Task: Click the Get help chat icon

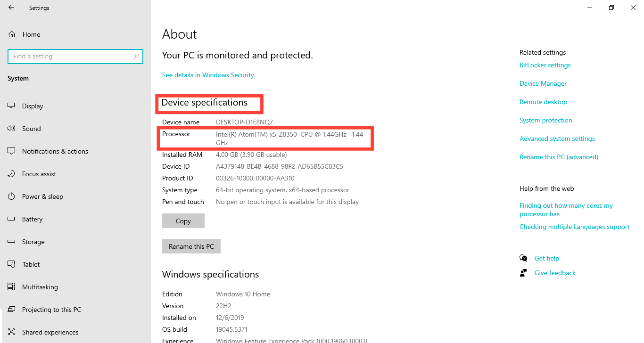Action: tap(523, 258)
